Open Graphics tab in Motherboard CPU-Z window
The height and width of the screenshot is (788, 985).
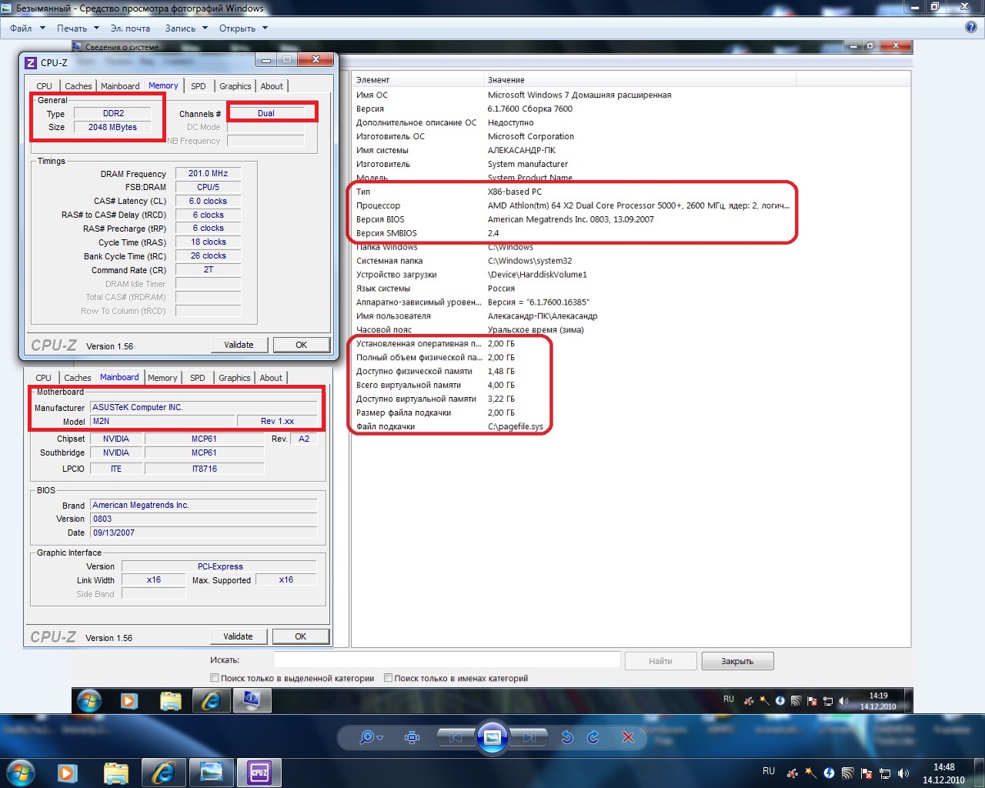pos(235,378)
